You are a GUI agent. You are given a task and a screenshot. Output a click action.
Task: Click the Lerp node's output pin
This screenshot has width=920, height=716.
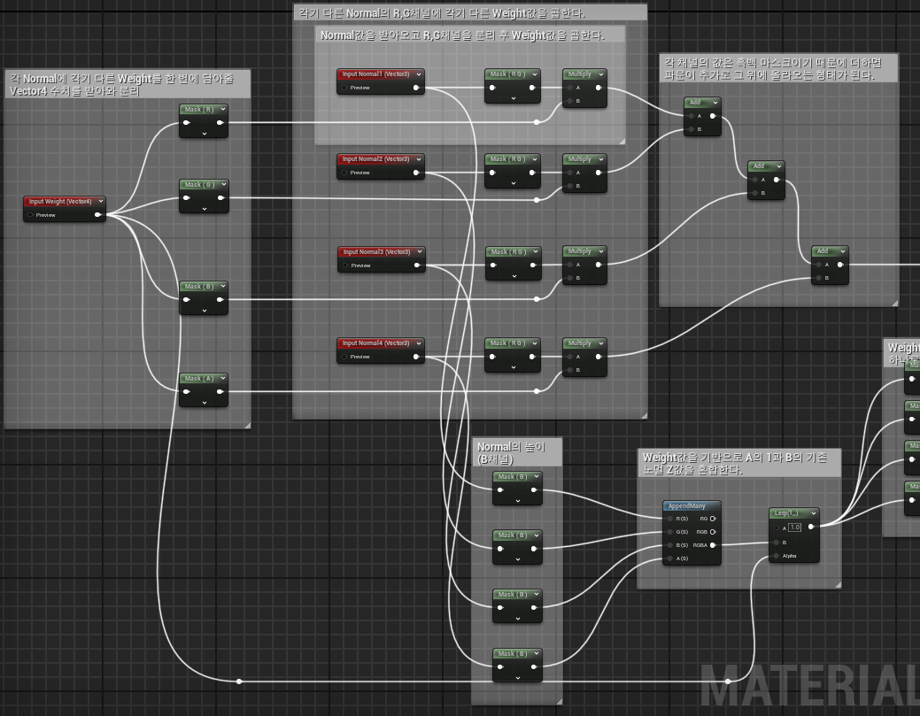811,527
